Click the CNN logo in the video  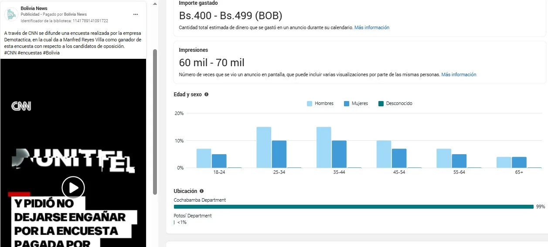21,106
